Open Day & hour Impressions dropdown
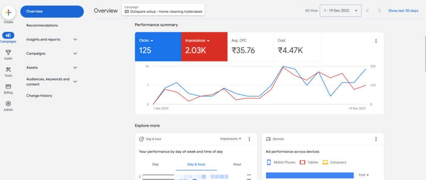The image size is (426, 180). pos(230,139)
